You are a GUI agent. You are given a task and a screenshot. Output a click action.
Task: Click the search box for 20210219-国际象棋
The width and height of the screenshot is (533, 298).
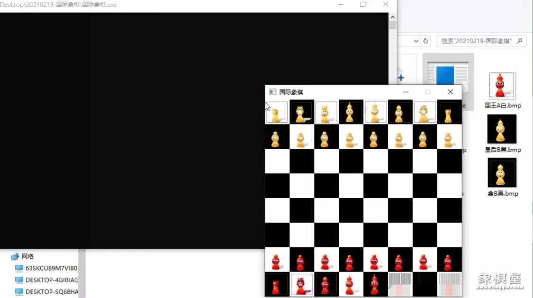click(x=478, y=41)
